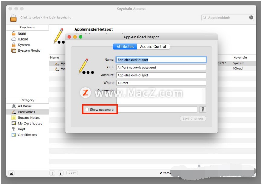Click the My Certificates icon

[14, 123]
